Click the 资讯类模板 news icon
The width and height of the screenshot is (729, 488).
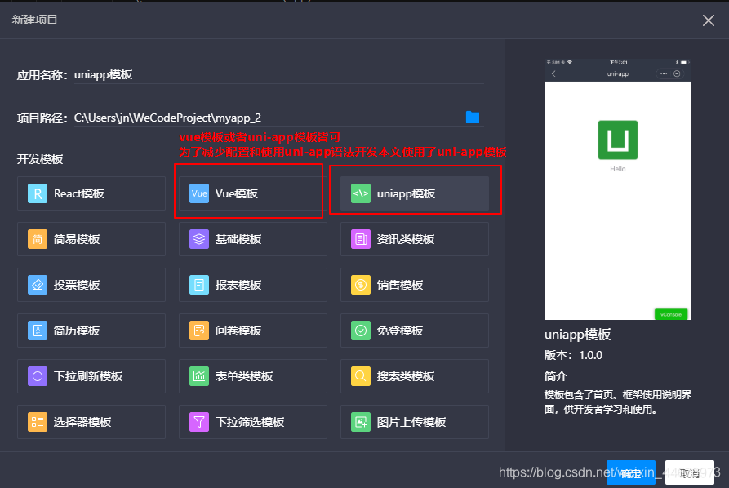361,239
